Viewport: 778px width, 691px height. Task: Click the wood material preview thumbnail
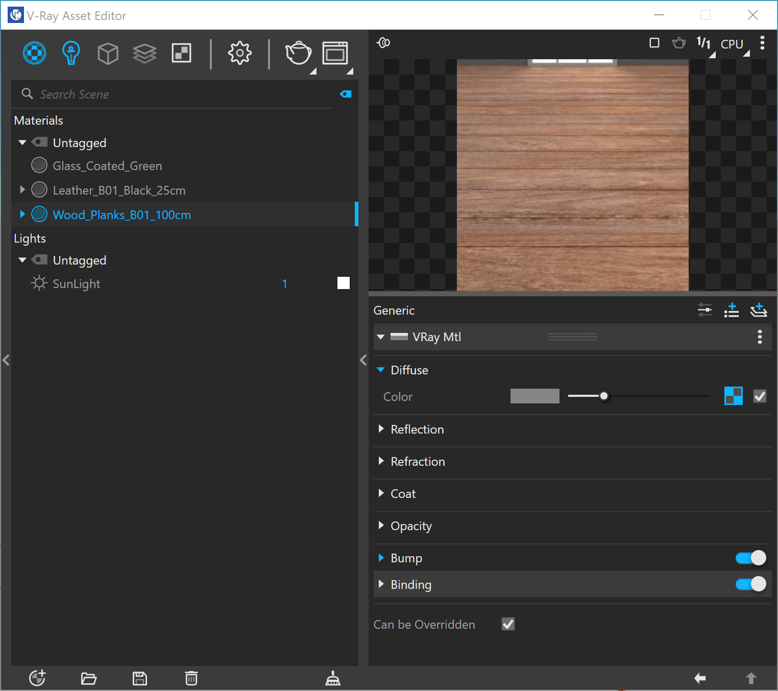point(573,175)
